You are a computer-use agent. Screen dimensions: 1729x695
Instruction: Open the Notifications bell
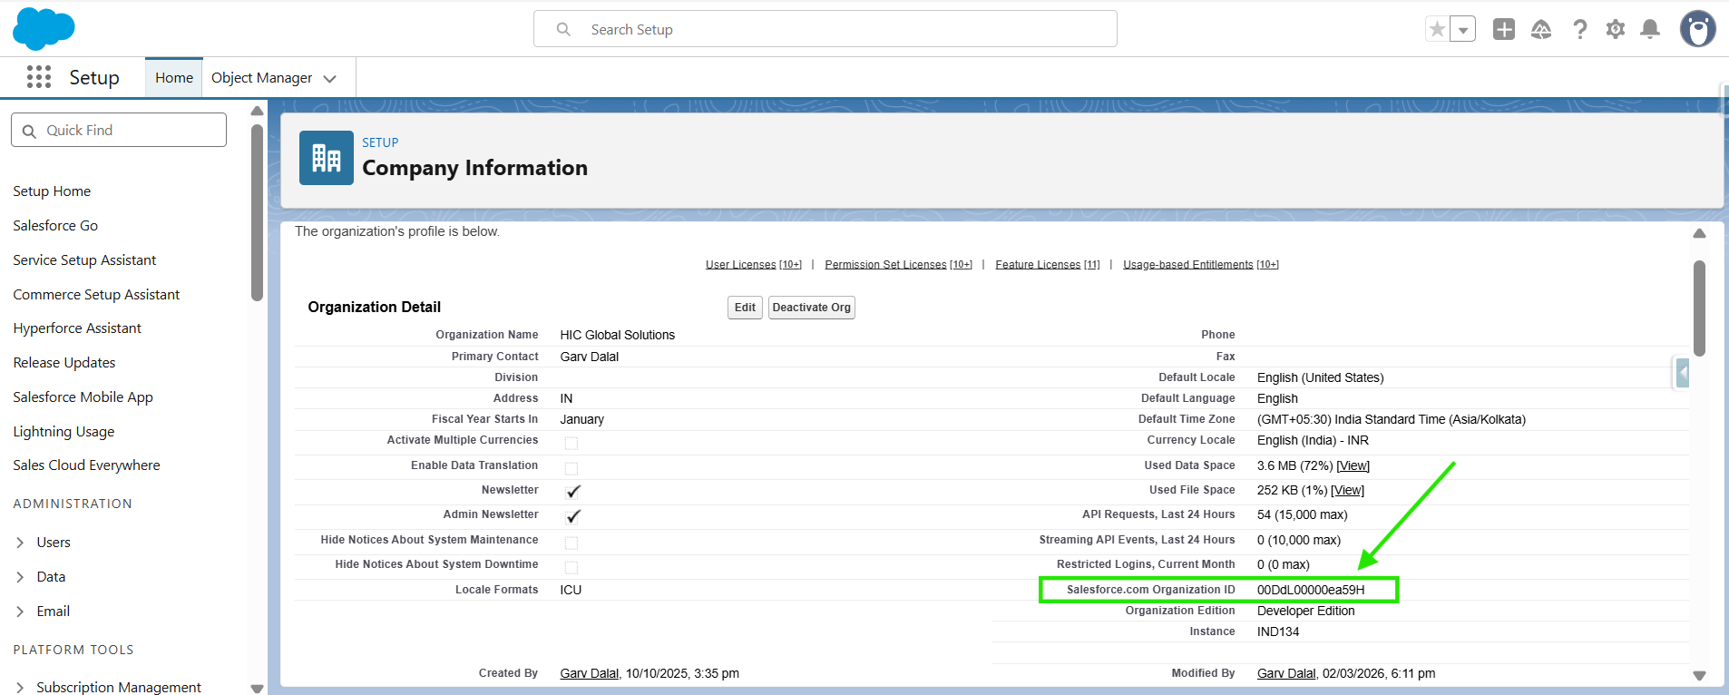click(x=1650, y=30)
